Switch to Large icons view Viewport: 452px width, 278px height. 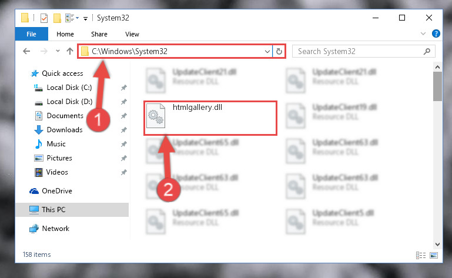point(434,255)
